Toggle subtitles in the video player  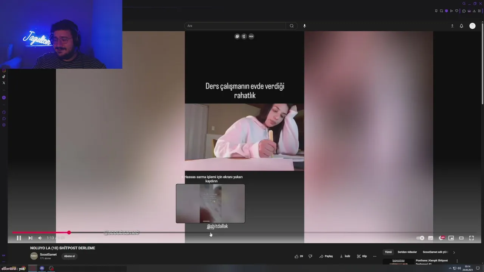coord(431,238)
